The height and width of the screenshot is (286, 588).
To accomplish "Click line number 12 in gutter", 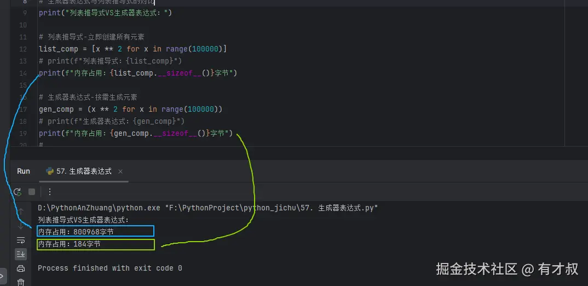I will [22, 49].
